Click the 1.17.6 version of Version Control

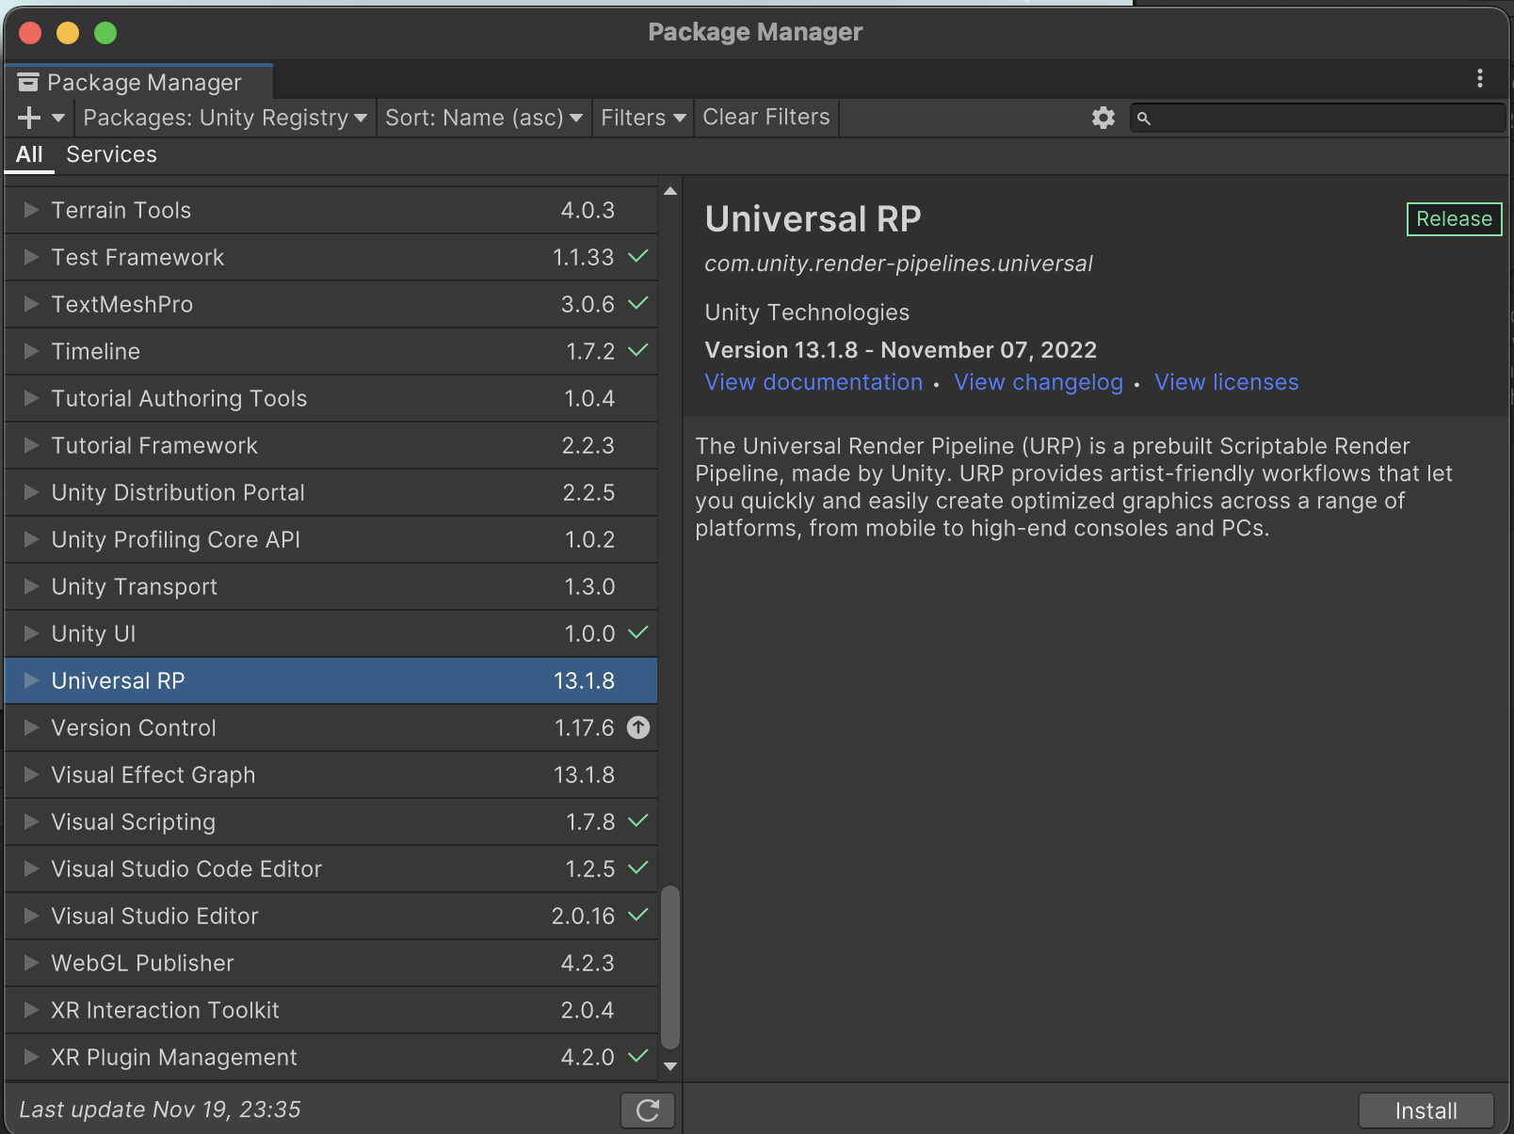[x=584, y=727]
